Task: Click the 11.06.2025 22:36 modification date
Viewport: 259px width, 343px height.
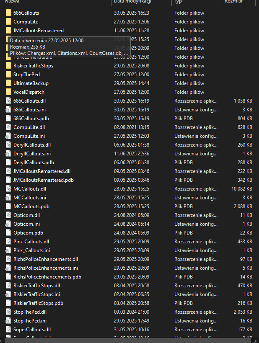Action: pyautogui.click(x=131, y=154)
